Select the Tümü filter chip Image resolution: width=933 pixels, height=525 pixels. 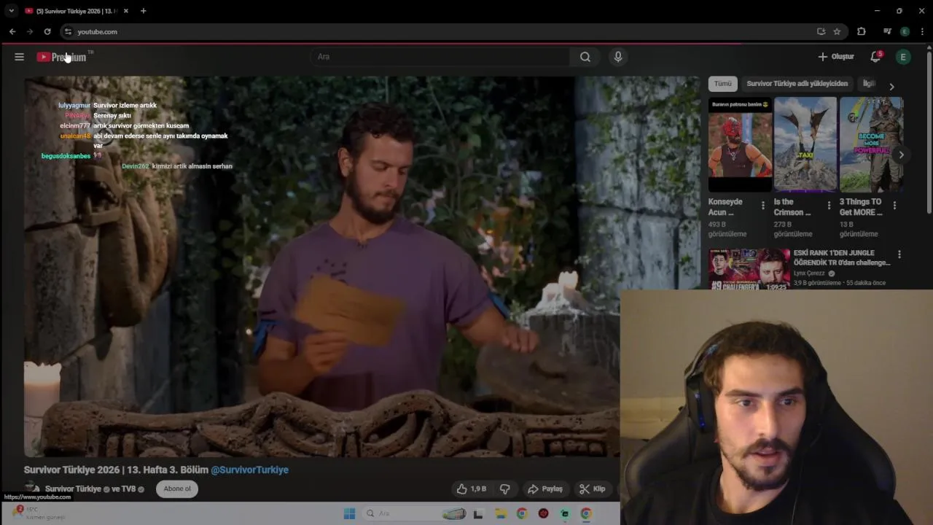[x=722, y=84]
